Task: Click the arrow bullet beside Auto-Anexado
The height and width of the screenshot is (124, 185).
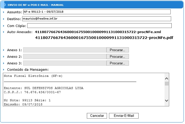Action: [x=4, y=32]
